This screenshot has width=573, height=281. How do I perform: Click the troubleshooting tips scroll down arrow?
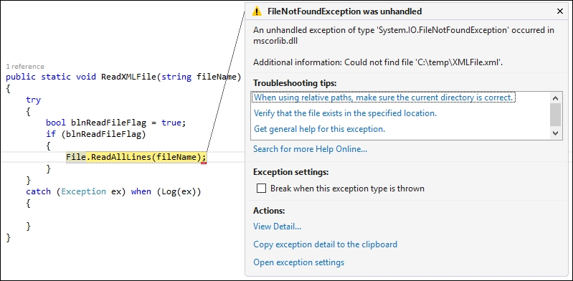tap(556, 133)
